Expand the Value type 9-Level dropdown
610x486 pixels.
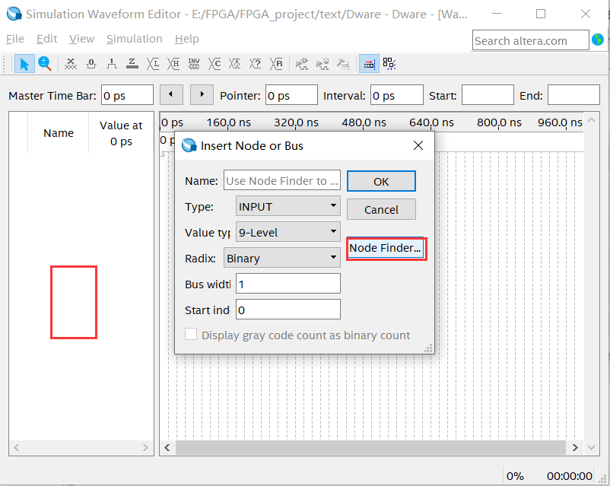click(288, 232)
